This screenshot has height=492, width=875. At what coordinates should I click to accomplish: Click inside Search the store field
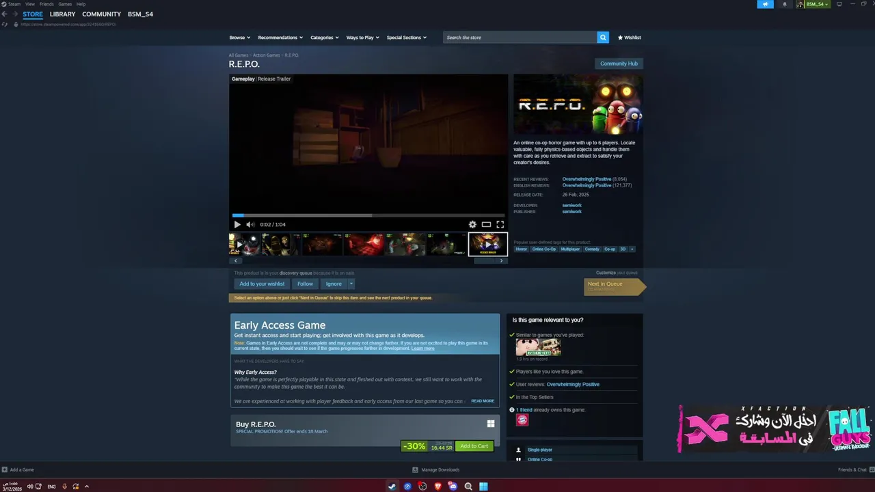(520, 38)
